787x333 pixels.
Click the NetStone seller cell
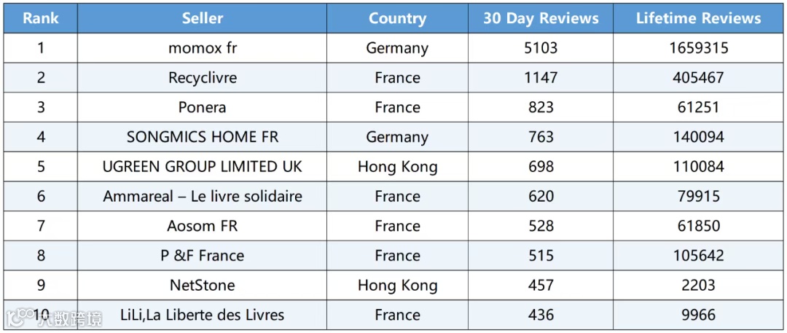click(x=203, y=286)
